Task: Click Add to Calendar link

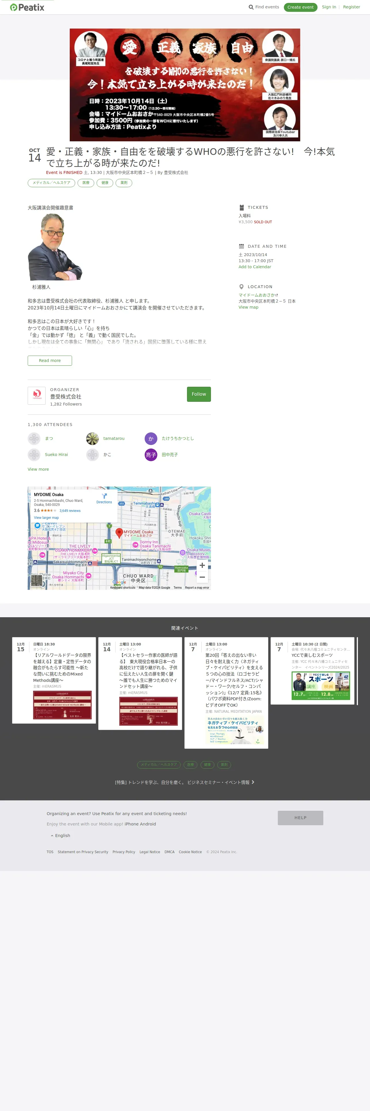Action: 254,267
